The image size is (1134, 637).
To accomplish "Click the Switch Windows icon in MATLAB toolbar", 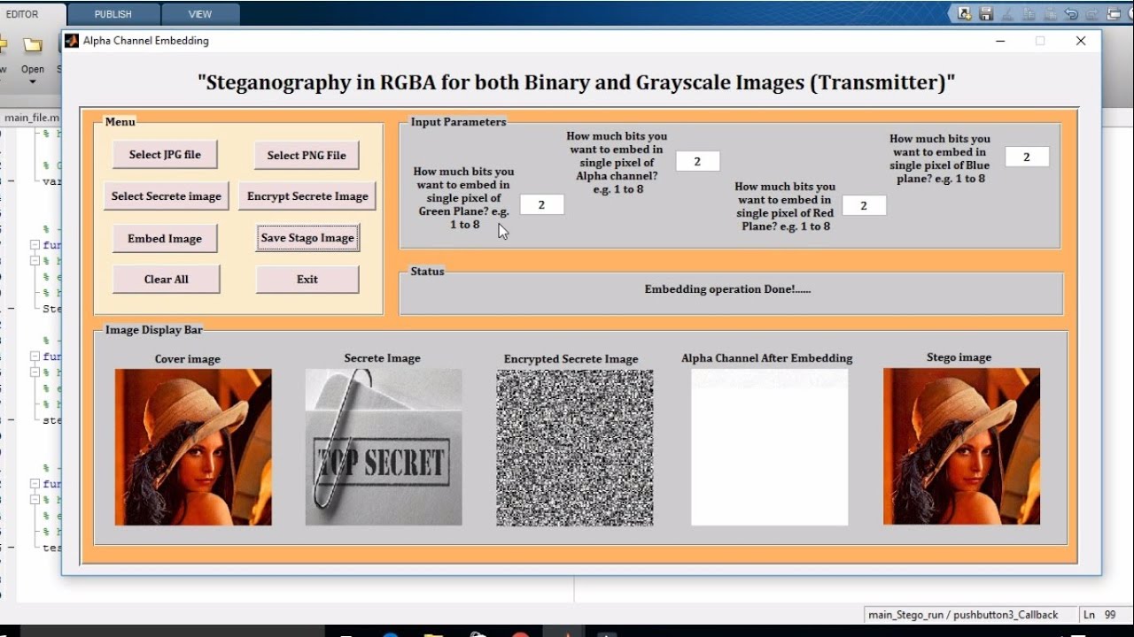I will click(x=1114, y=13).
